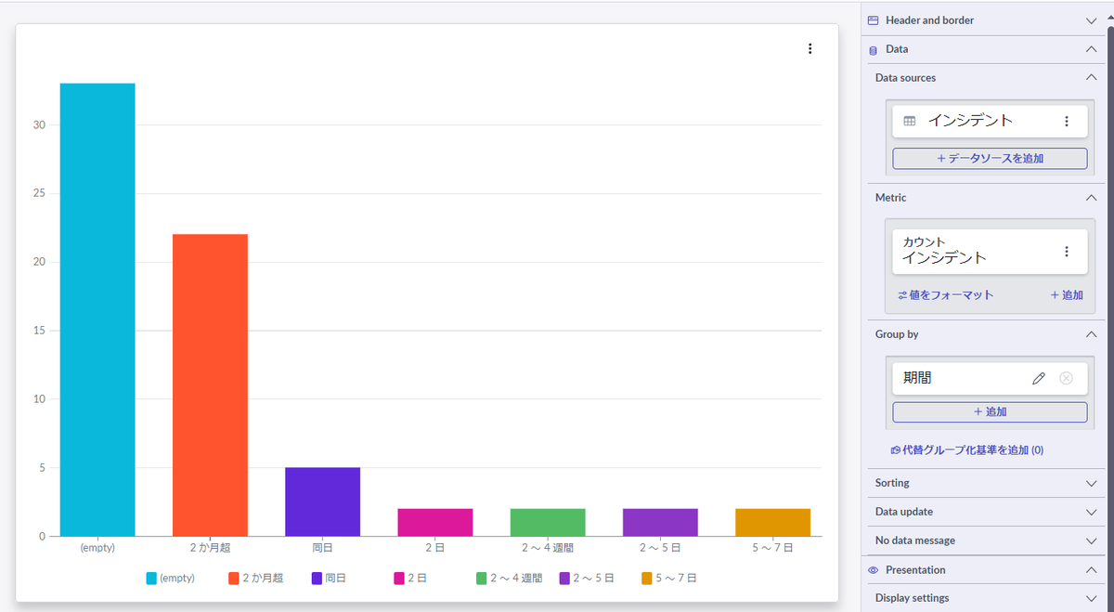Click the x-axis label 同日
1114x612 pixels.
[x=322, y=548]
